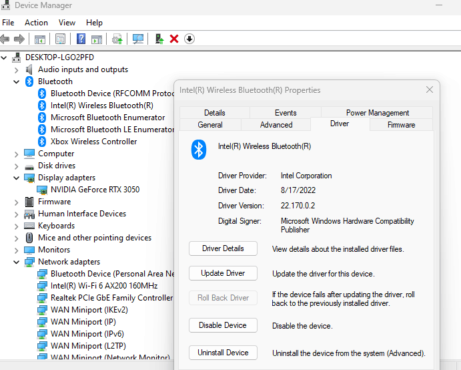Click the Disk drives category icon
This screenshot has width=461, height=370.
29,167
